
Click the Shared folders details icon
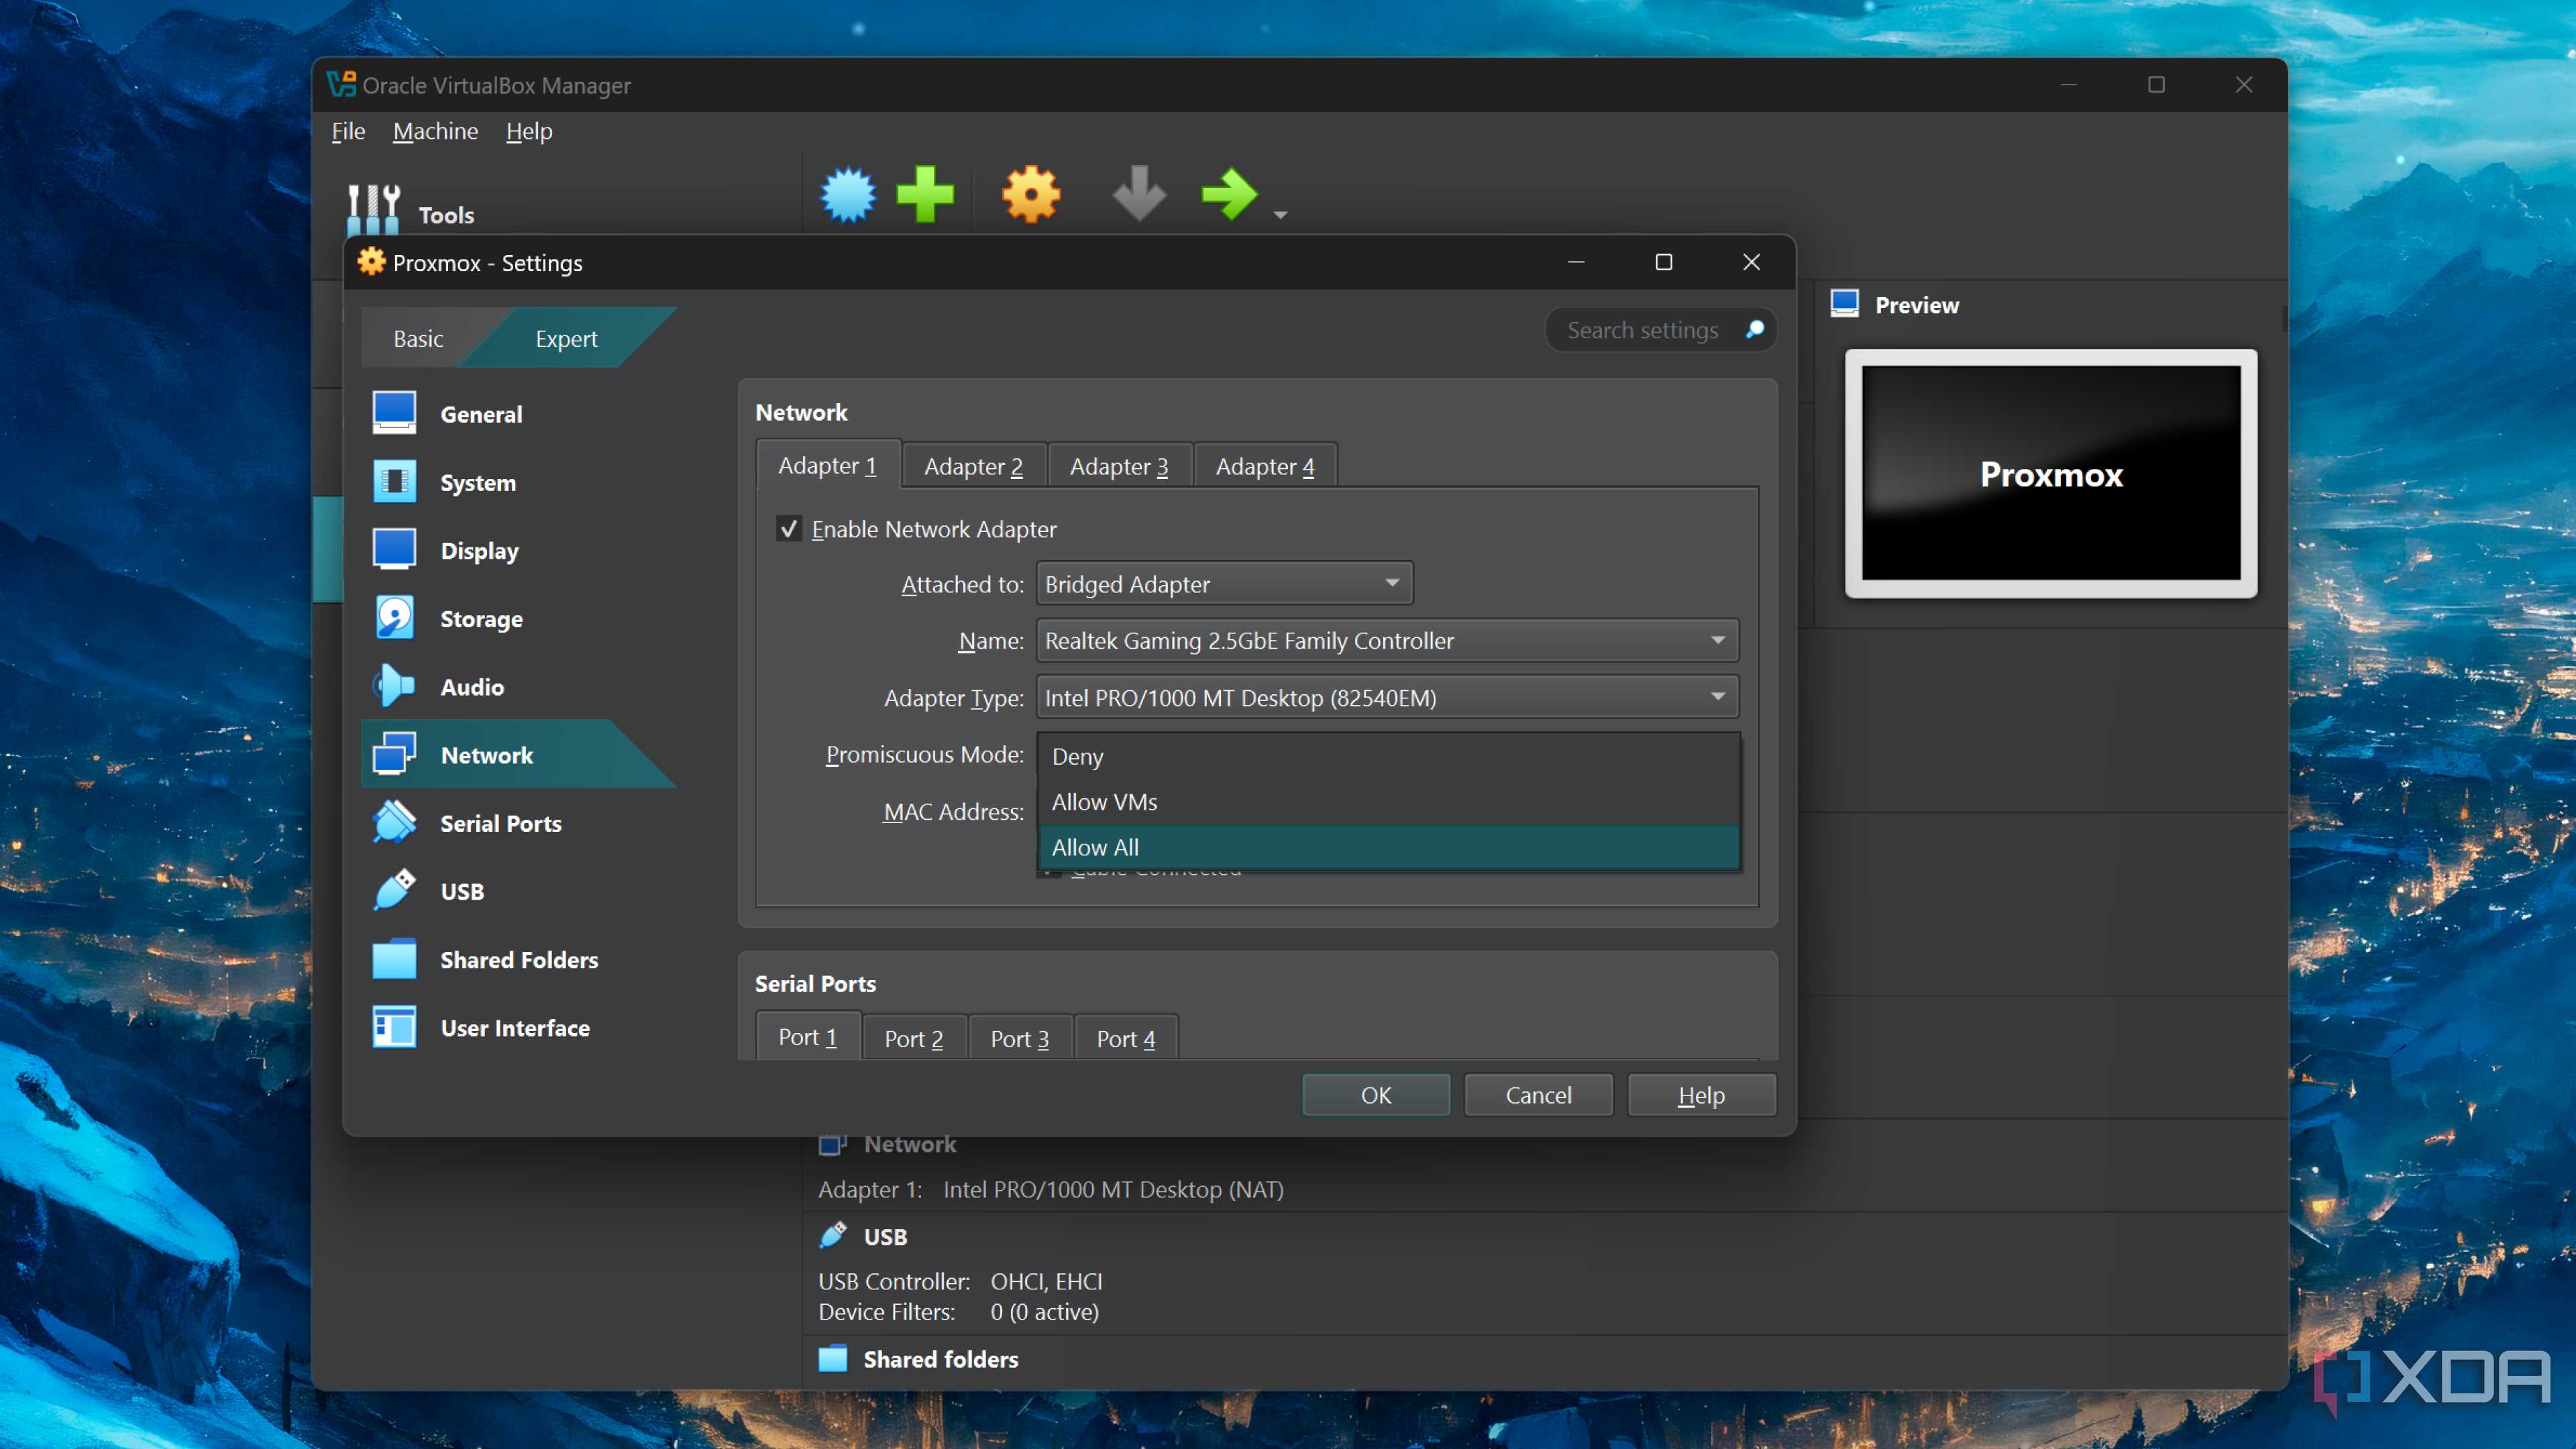tap(833, 1358)
